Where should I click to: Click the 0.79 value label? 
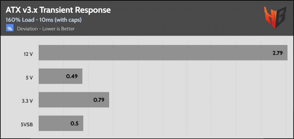coord(99,100)
